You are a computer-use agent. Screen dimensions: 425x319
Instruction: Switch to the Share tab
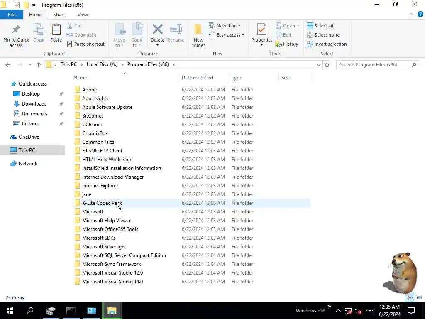pos(59,15)
